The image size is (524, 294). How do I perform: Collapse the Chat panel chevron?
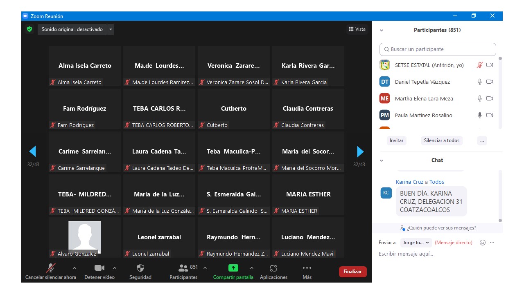[x=382, y=160]
